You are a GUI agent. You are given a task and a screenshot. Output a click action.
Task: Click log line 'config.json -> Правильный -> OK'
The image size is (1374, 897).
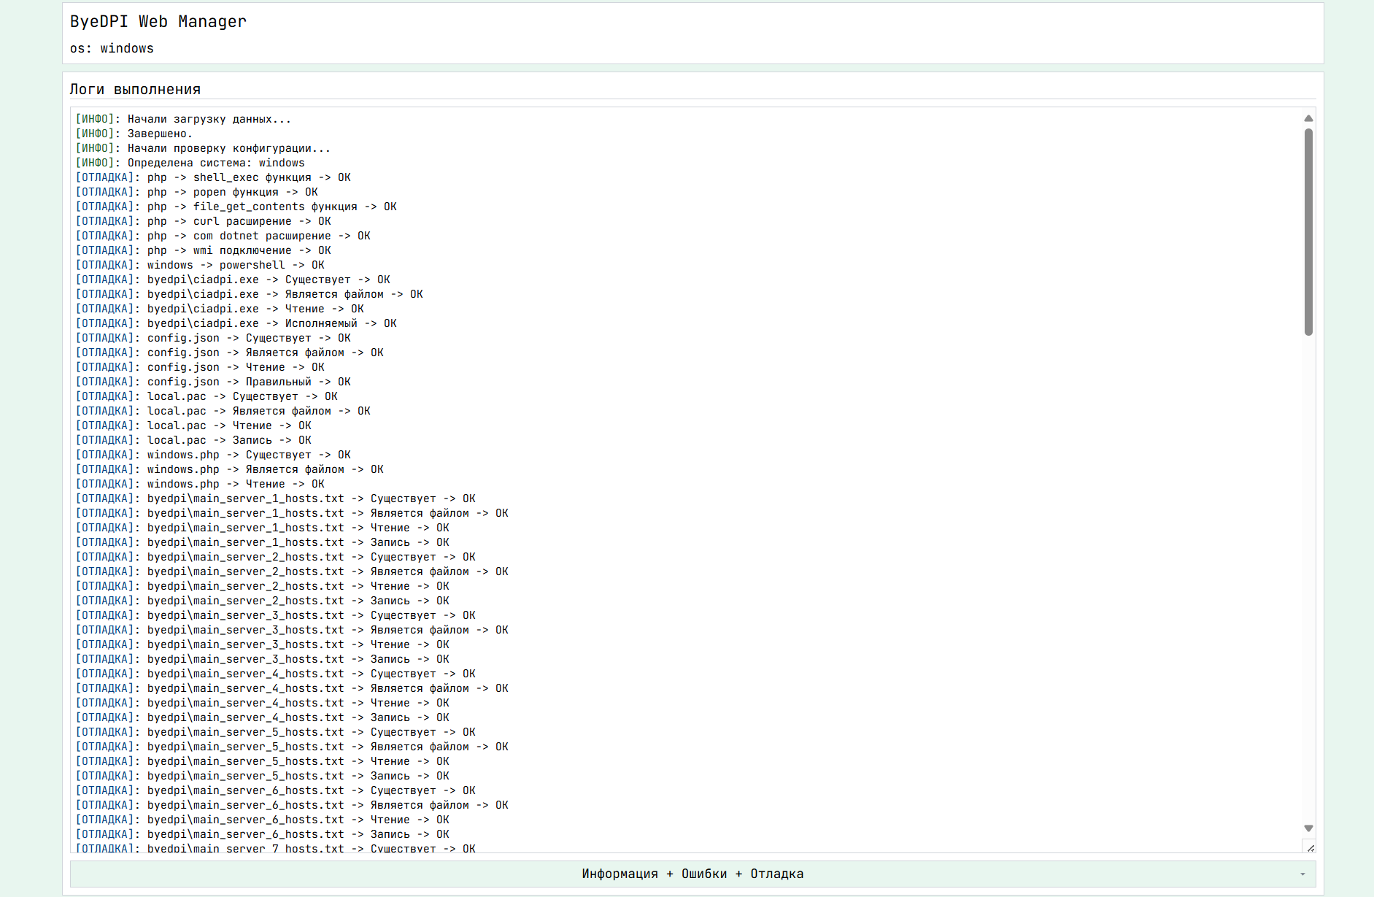pos(213,382)
